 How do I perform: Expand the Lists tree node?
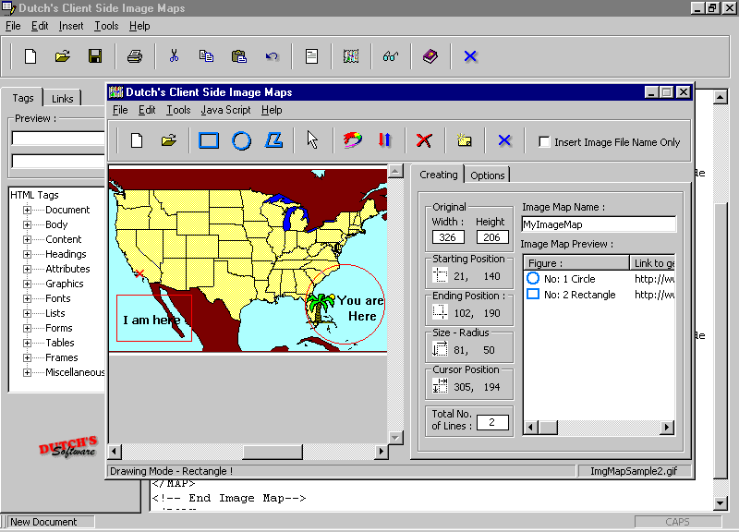28,313
